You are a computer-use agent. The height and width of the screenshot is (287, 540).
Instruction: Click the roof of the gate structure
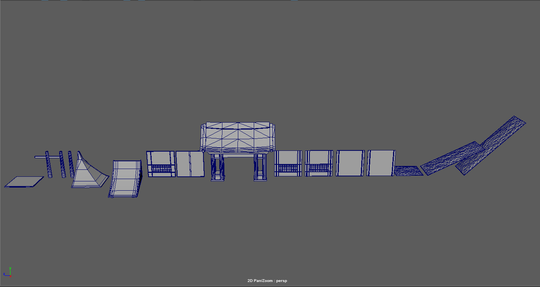(x=238, y=126)
